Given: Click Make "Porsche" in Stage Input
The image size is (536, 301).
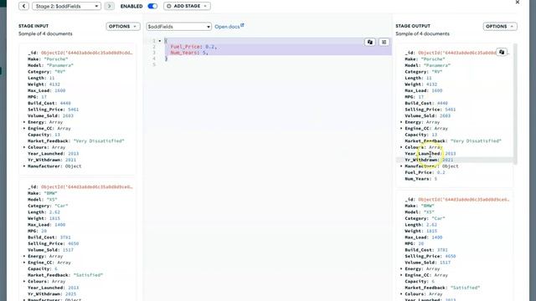Looking at the screenshot, I should pyautogui.click(x=48, y=59).
